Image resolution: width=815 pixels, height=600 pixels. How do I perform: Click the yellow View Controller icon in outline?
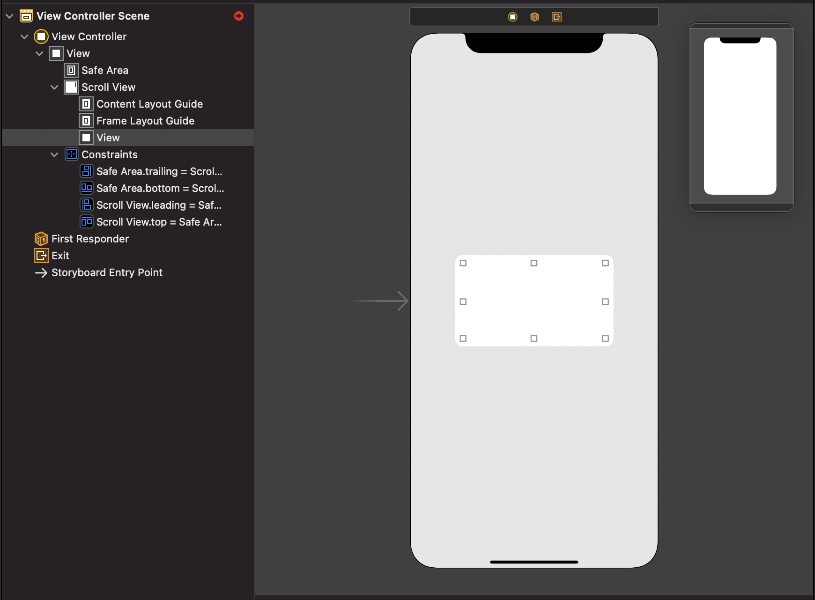pos(41,37)
